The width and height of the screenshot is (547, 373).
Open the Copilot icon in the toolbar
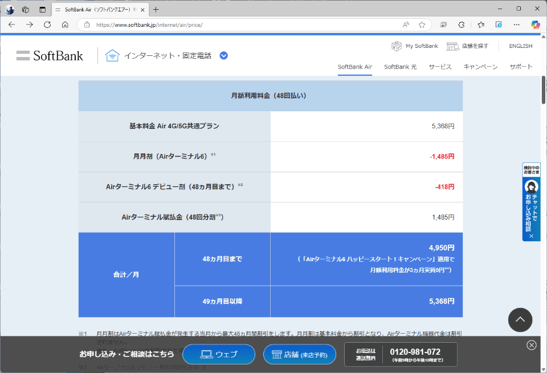click(x=536, y=25)
